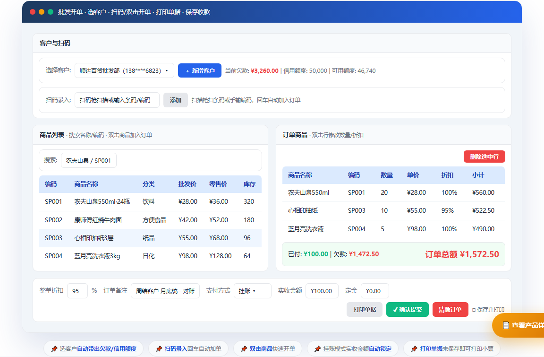
Task: Click the 定金 input field
Action: [374, 291]
